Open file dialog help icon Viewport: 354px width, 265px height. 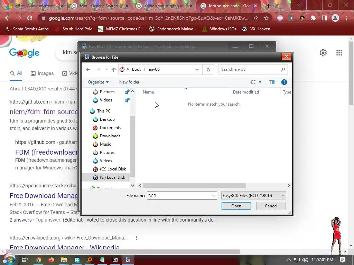coord(284,82)
